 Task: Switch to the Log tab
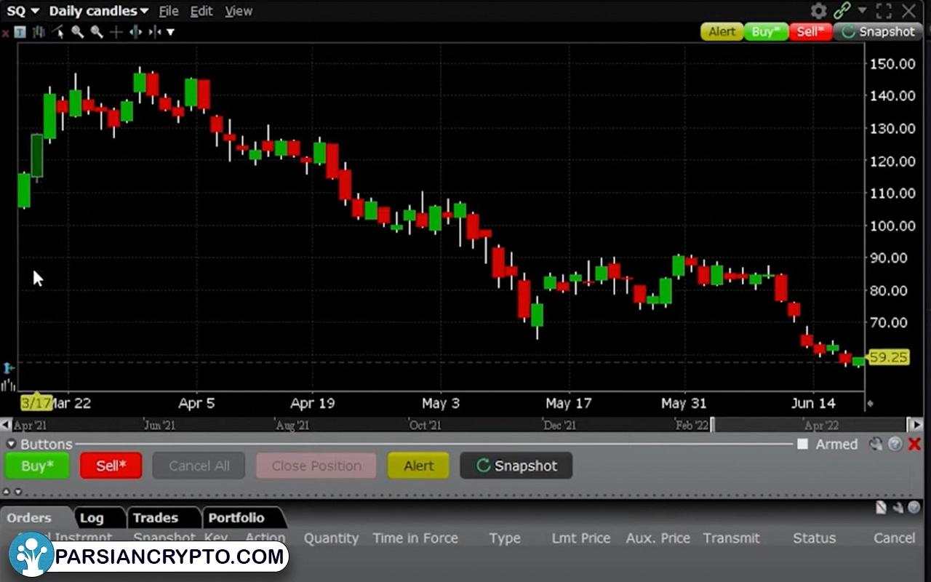92,518
